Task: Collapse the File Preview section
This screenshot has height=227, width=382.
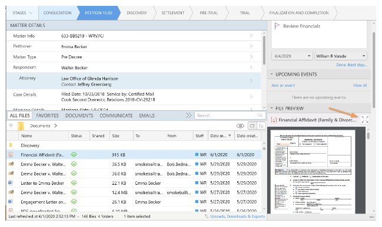Action: point(272,108)
